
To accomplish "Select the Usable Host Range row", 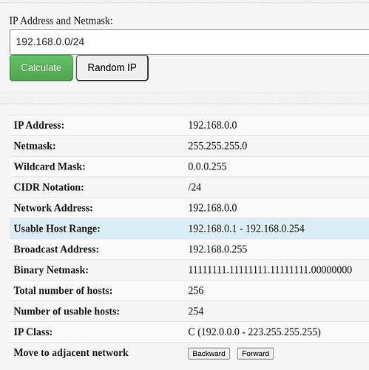I will tap(189, 229).
